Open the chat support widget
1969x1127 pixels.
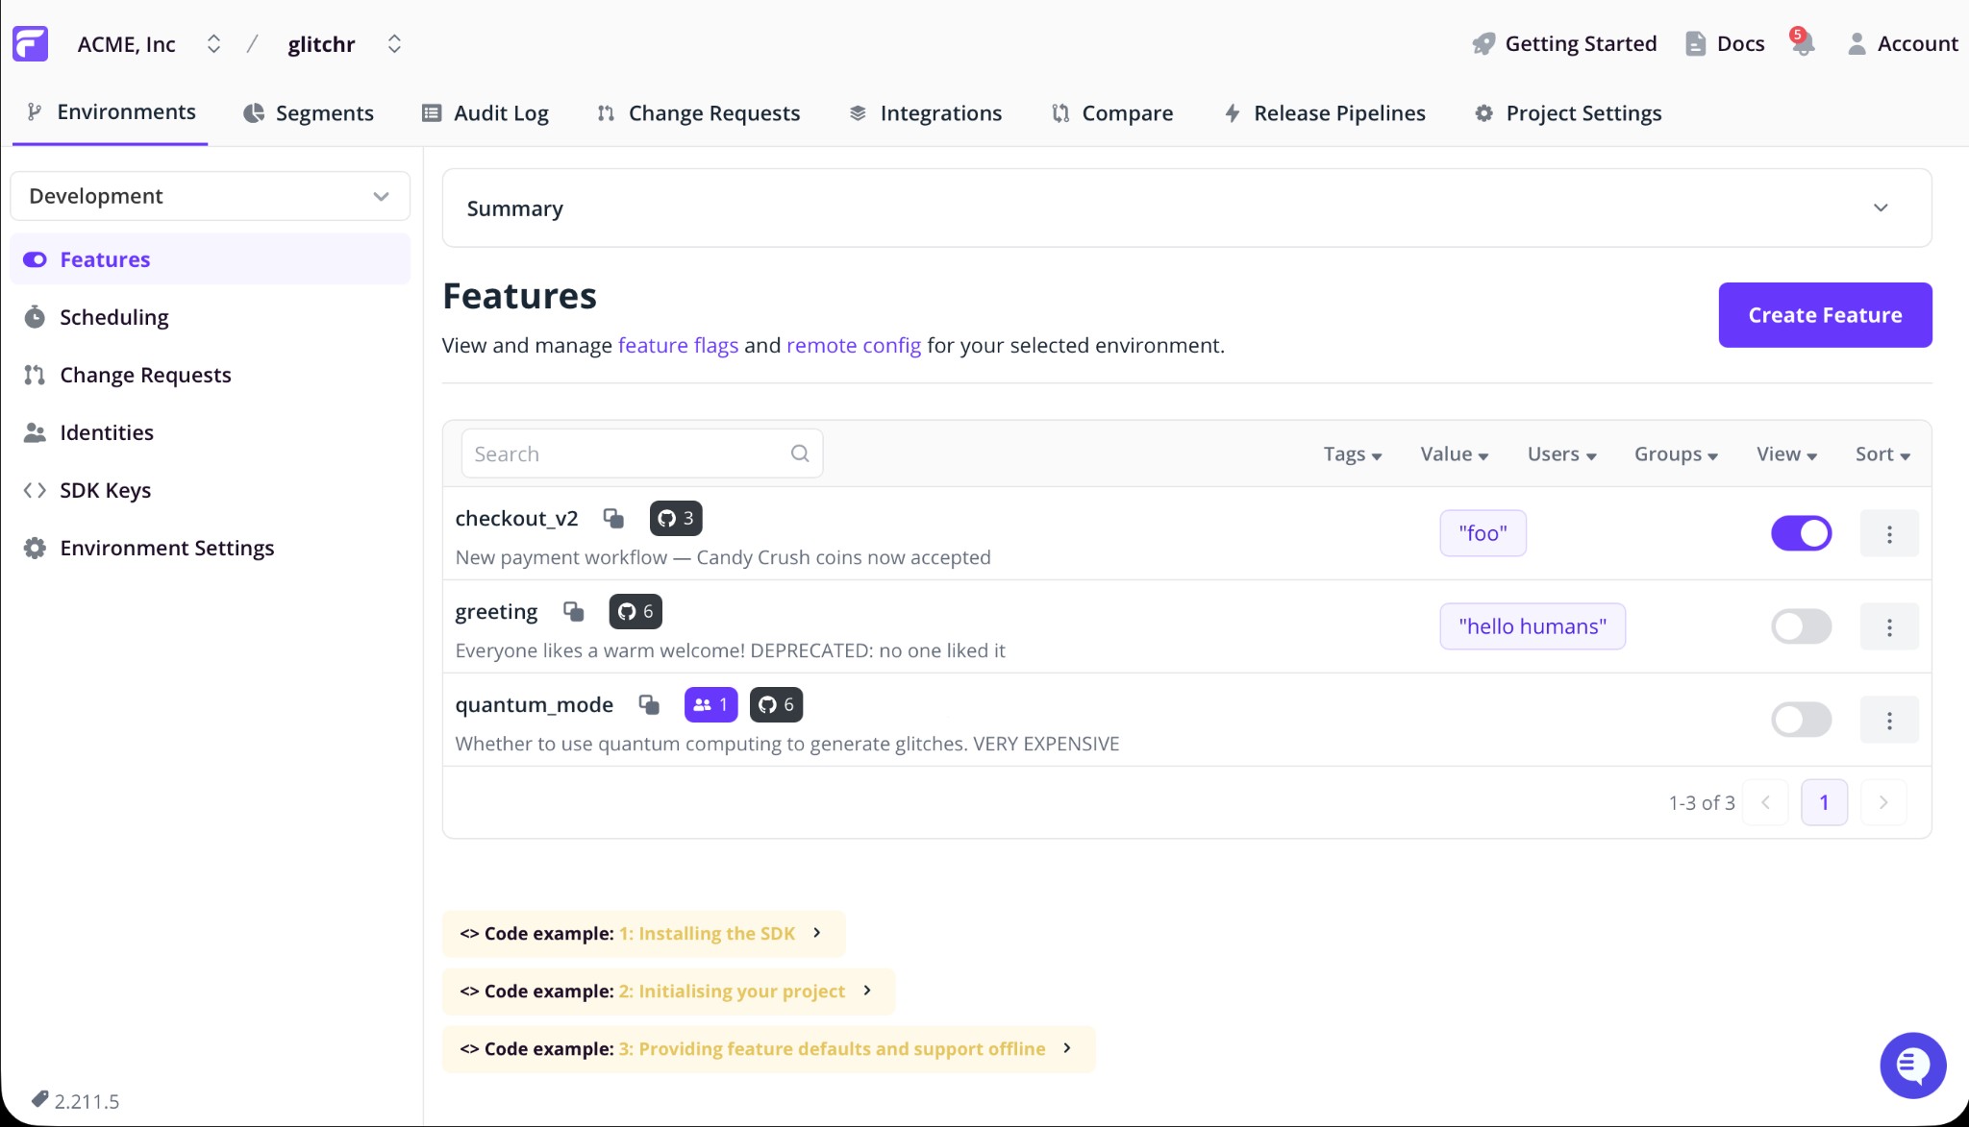[1912, 1065]
